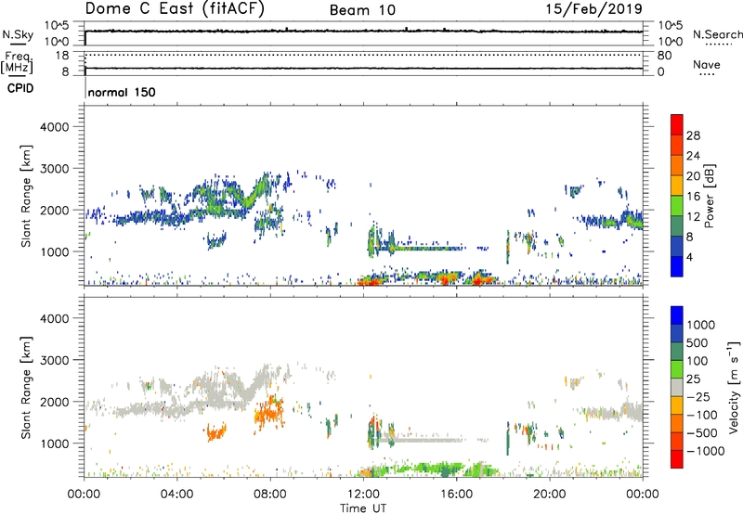Click the title 'Dome C East (fitACF)'
Image resolution: width=743 pixels, height=514 pixels.
[x=175, y=8]
